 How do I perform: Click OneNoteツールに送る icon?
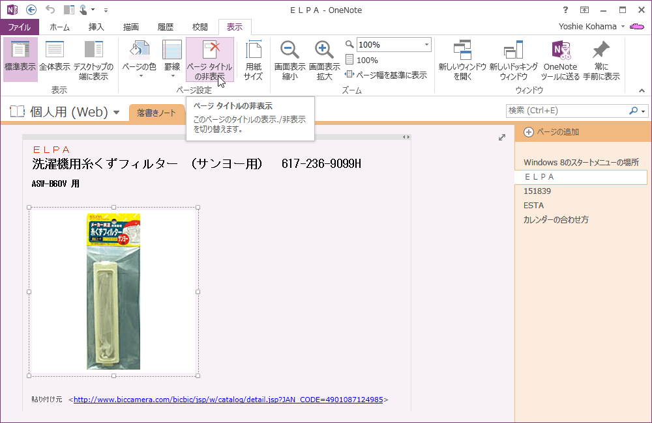tap(561, 59)
